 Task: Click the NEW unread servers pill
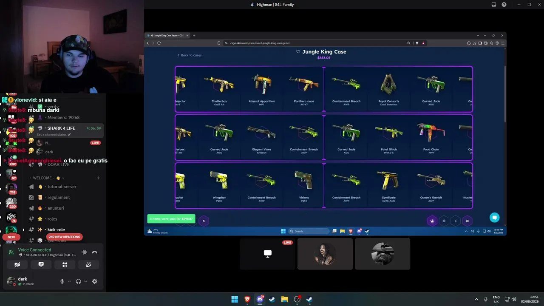point(11,237)
